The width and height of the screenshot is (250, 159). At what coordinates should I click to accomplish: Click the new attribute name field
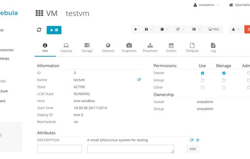(x=59, y=149)
